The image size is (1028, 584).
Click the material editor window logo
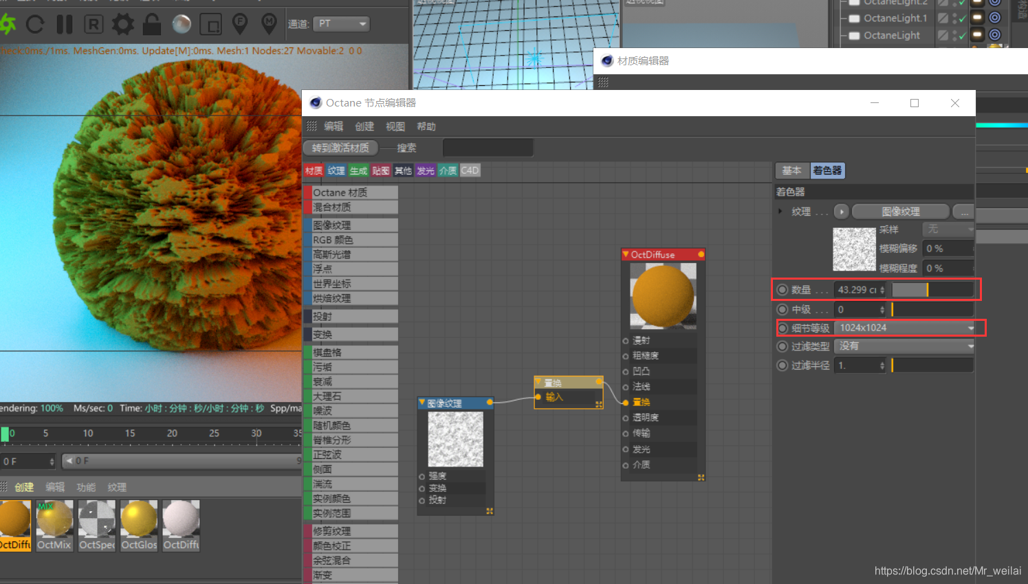click(x=607, y=60)
